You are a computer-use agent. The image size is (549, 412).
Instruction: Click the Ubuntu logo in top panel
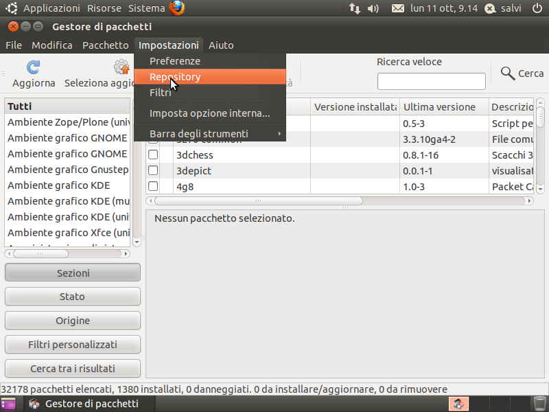coord(12,8)
